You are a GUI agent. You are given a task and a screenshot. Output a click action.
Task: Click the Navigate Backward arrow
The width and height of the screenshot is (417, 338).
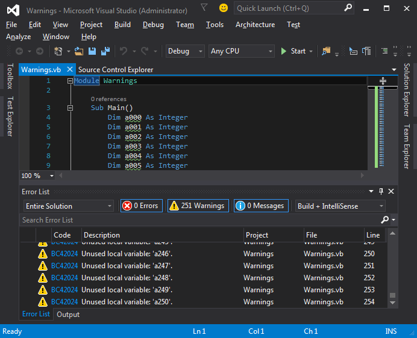[19, 51]
